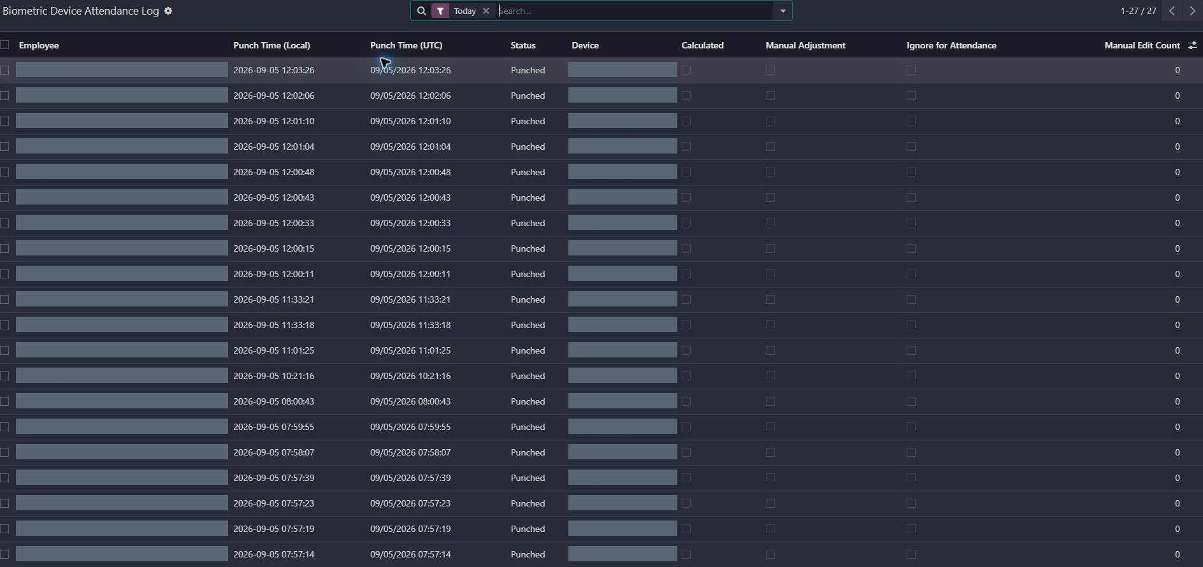Select the row checkbox for 12:02:06 punch
The height and width of the screenshot is (567, 1203).
pos(5,96)
